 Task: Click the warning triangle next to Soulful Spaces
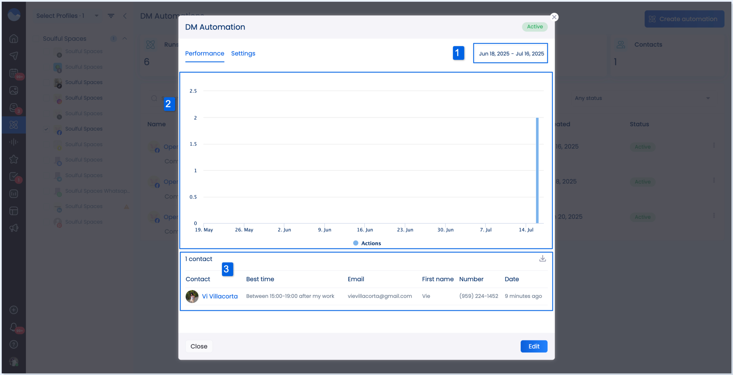(126, 206)
